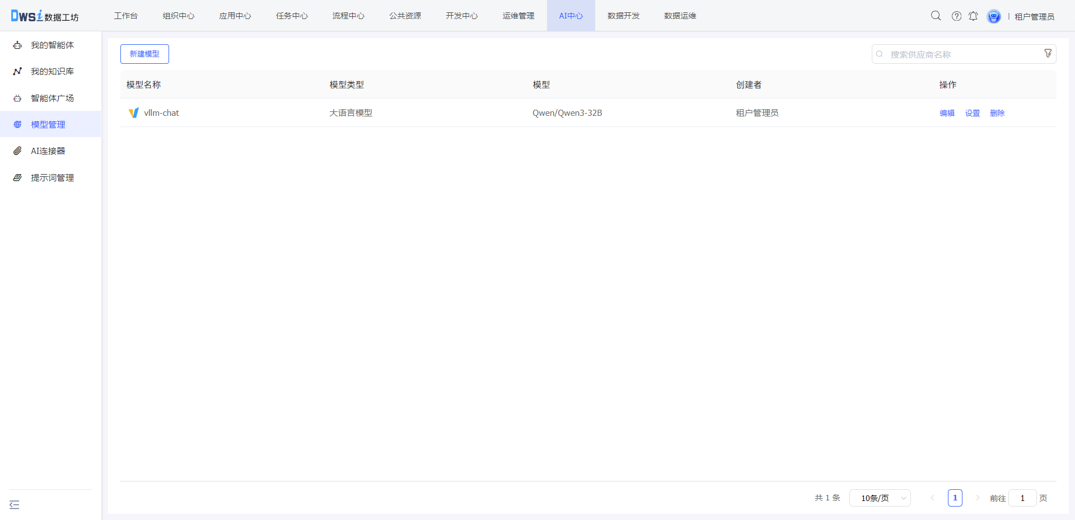Open 我的知识库 in the sidebar
This screenshot has height=520, width=1075.
coord(52,71)
